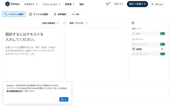The height and width of the screenshot is (107, 171).
Task: Click the ログイン login link
Action: coord(119,4)
